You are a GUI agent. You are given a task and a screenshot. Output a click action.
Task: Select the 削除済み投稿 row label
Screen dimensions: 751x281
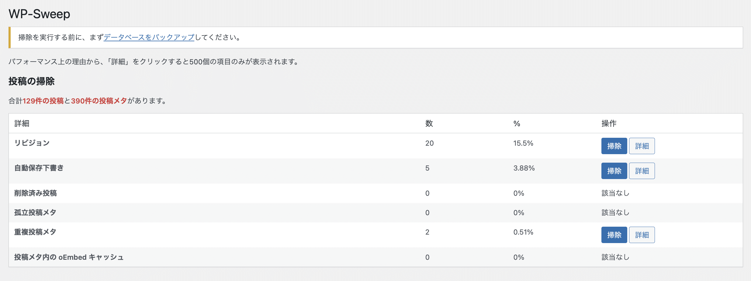pyautogui.click(x=35, y=193)
